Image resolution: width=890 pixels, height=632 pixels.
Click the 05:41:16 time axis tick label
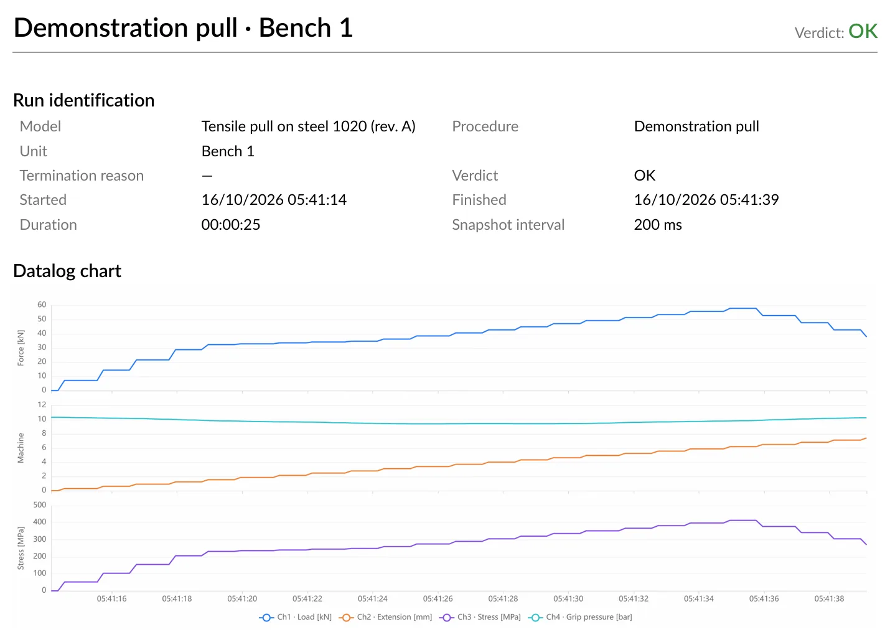pyautogui.click(x=111, y=599)
